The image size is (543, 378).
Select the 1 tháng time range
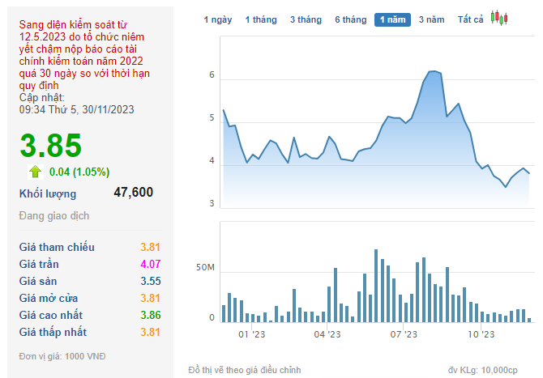point(260,19)
